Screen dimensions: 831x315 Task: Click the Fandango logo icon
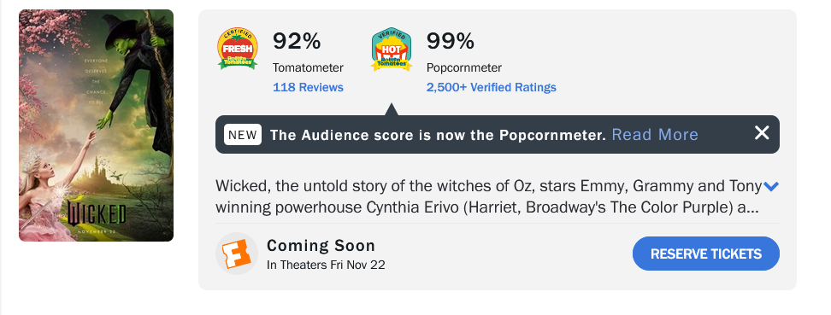[236, 254]
